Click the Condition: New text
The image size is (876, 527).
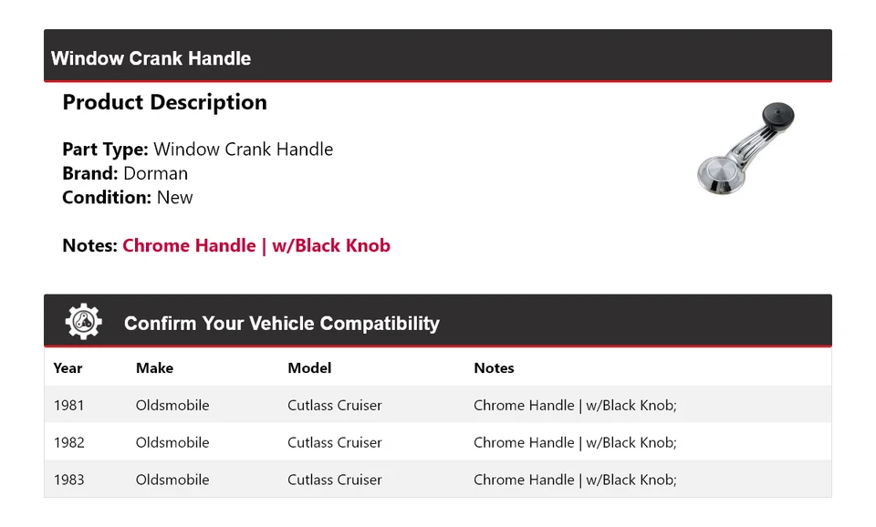click(x=128, y=197)
